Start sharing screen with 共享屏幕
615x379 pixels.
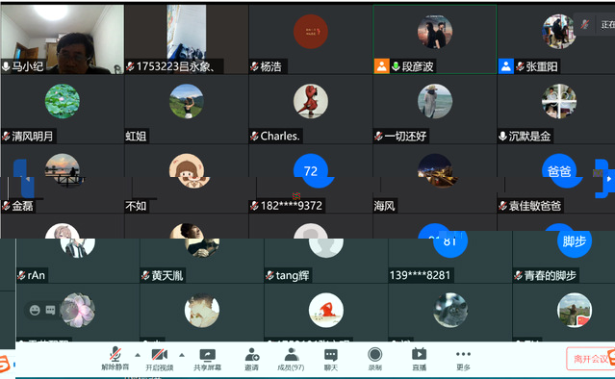[x=208, y=359]
